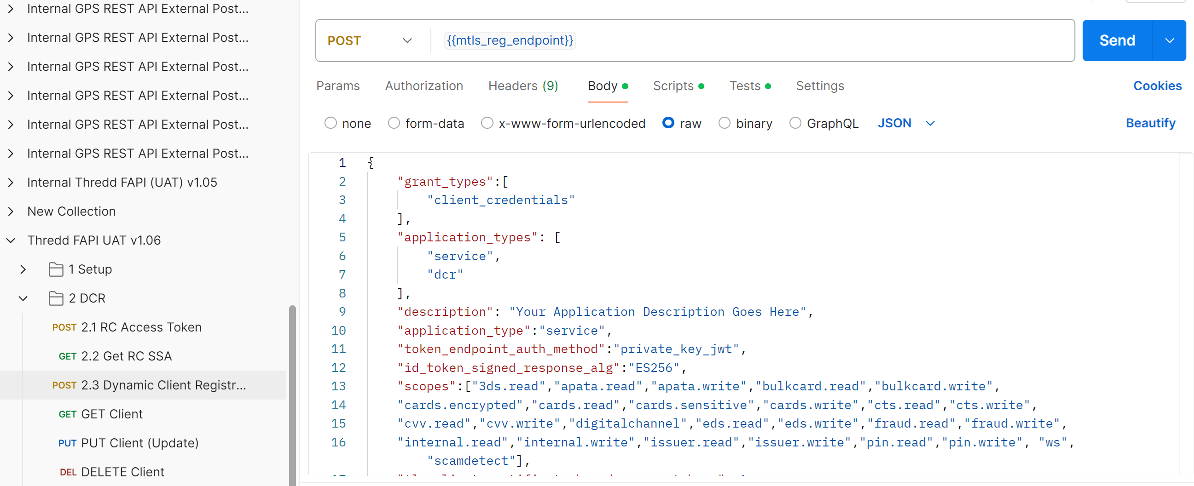
Task: Select the none body type radio
Action: pos(330,123)
